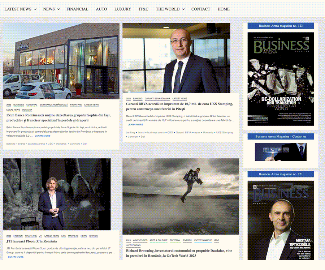Open the Richard Browning article headline
325x270 pixels.
(179, 253)
